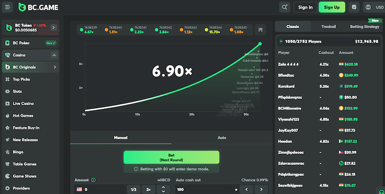This screenshot has width=385, height=194.
Task: View round 7638340 result 1.51x
Action: [x=113, y=30]
